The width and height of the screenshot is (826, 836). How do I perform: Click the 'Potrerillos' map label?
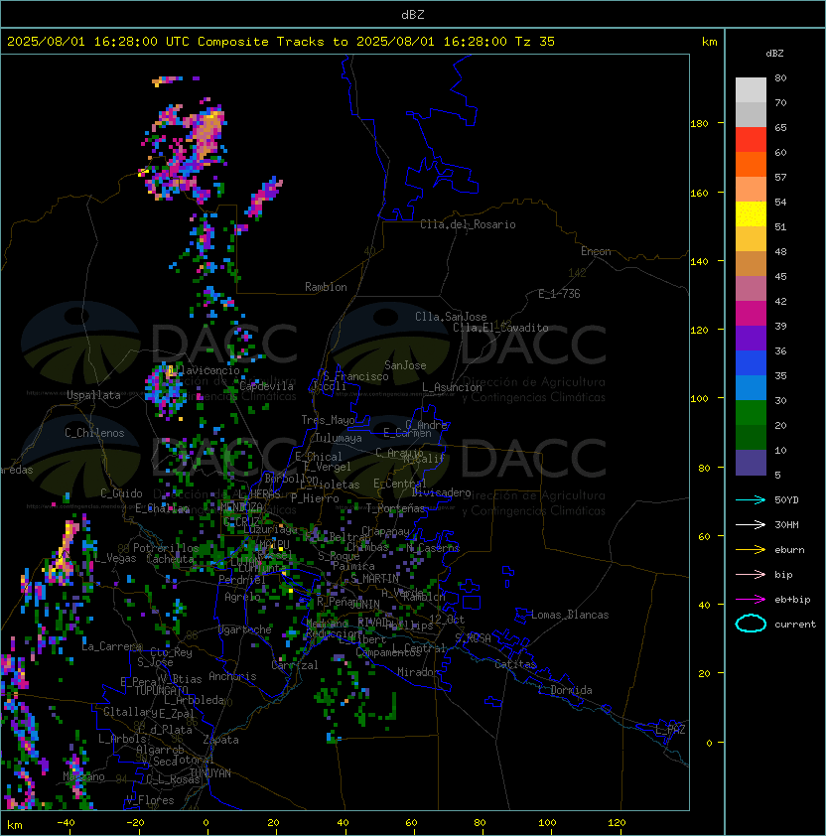(166, 548)
